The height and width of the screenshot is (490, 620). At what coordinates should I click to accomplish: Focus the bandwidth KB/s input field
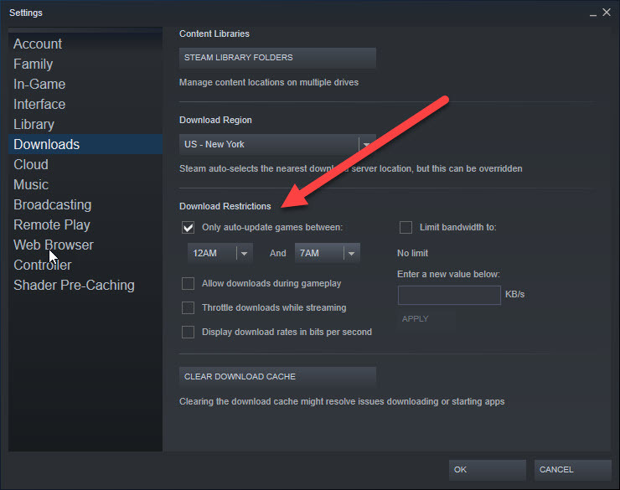[449, 295]
